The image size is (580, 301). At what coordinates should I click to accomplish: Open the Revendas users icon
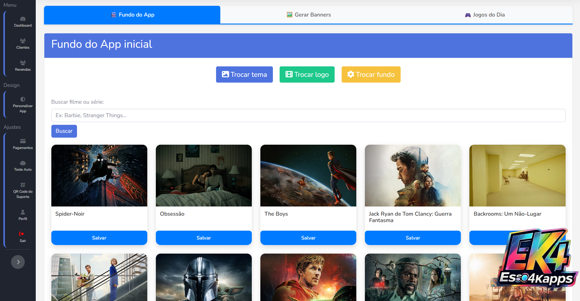tap(23, 63)
